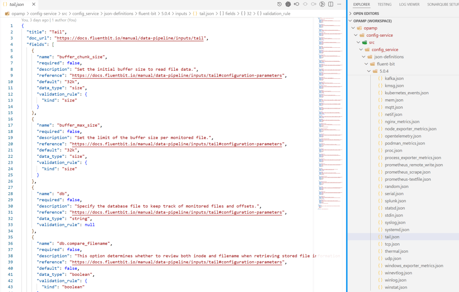
Task: Click the JSON icon beside stdin.json
Action: (x=380, y=215)
